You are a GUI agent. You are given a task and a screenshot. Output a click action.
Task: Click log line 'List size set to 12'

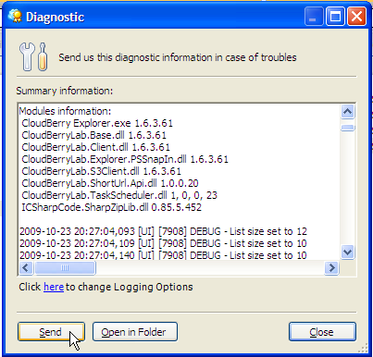click(x=163, y=231)
